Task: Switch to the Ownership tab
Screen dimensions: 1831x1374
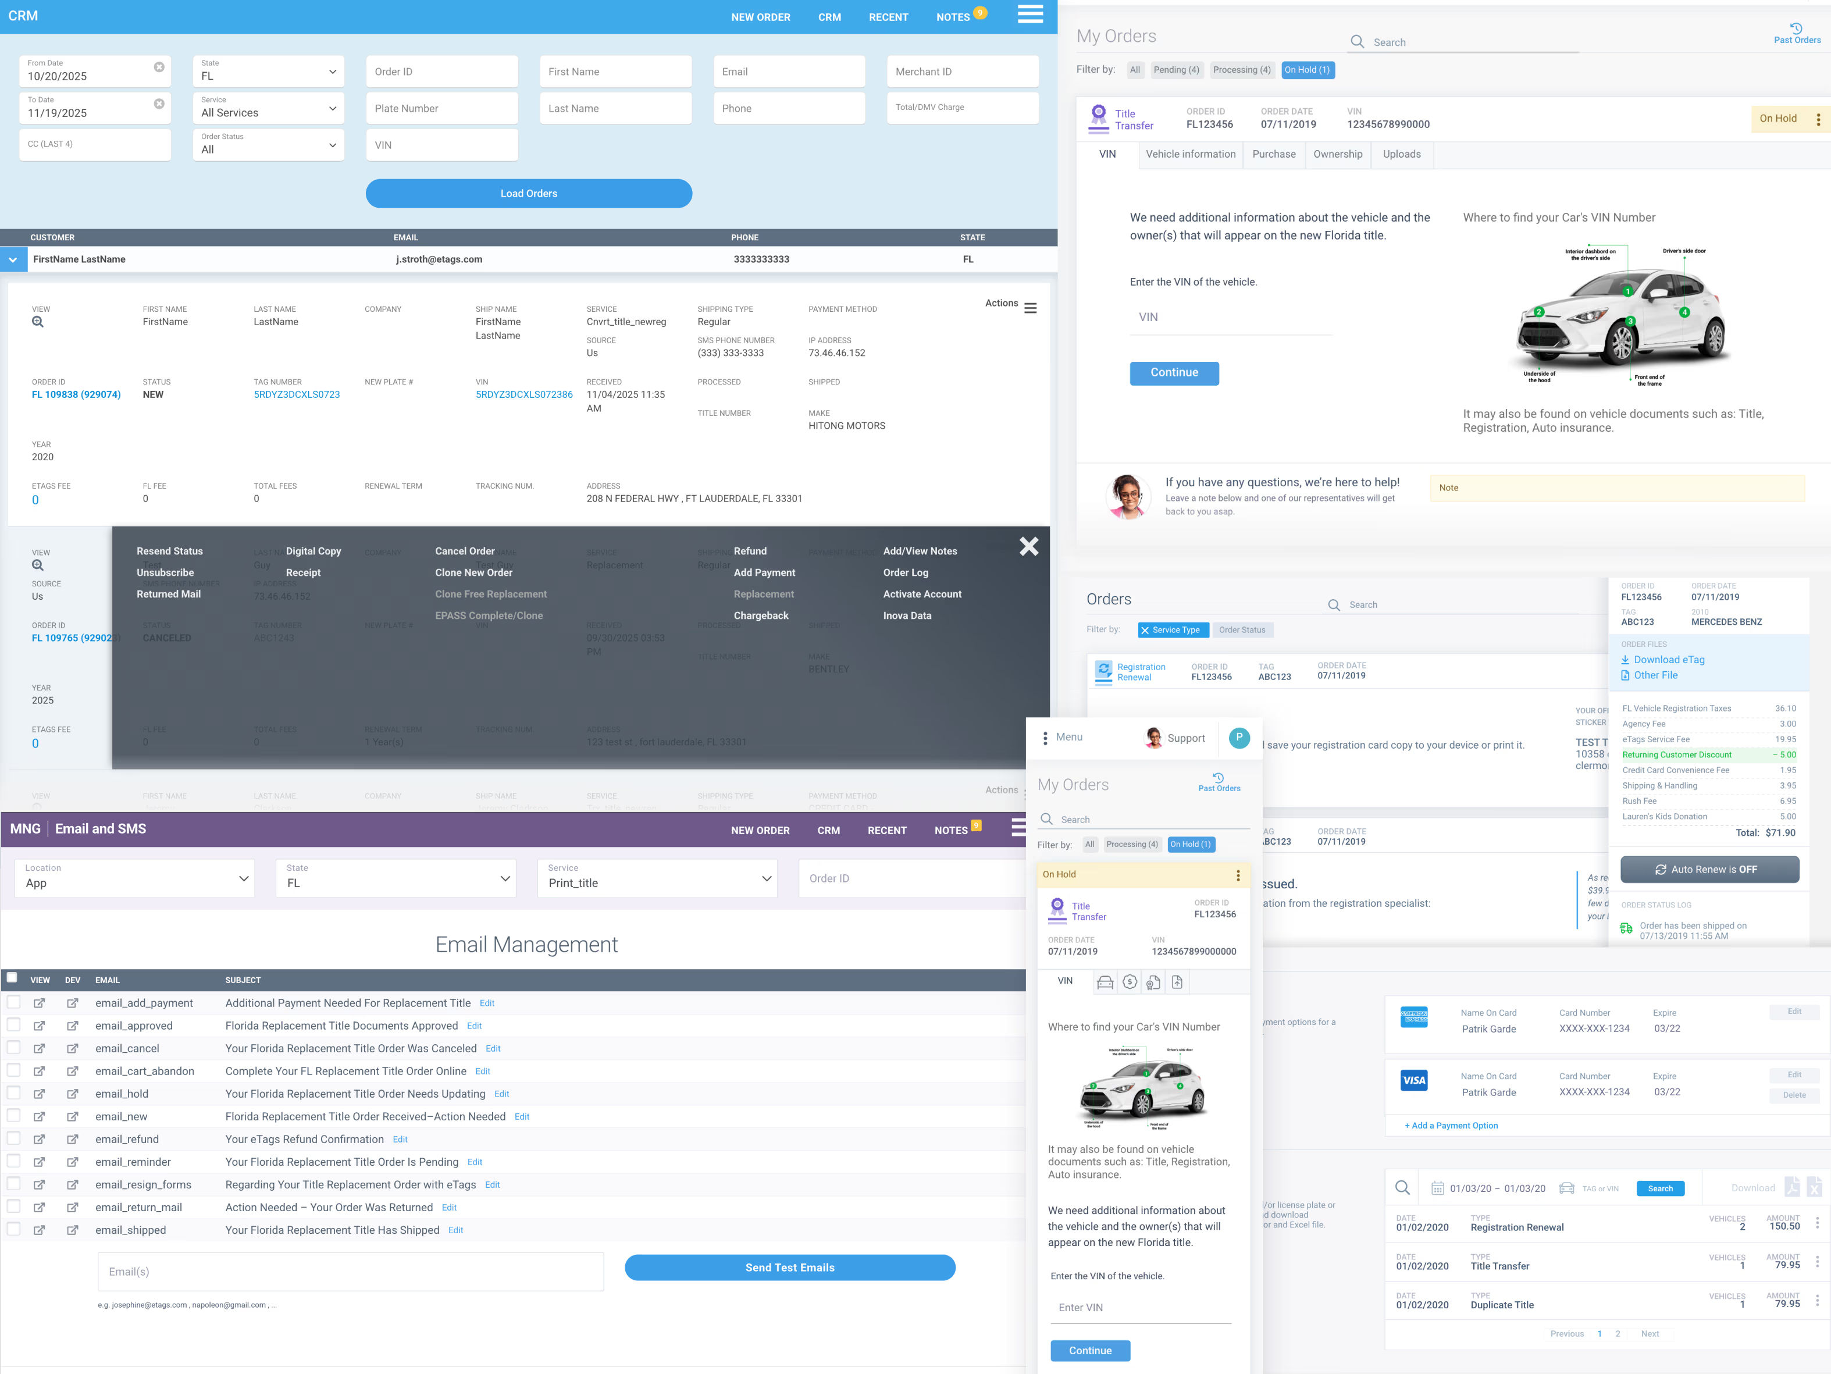Action: tap(1338, 155)
